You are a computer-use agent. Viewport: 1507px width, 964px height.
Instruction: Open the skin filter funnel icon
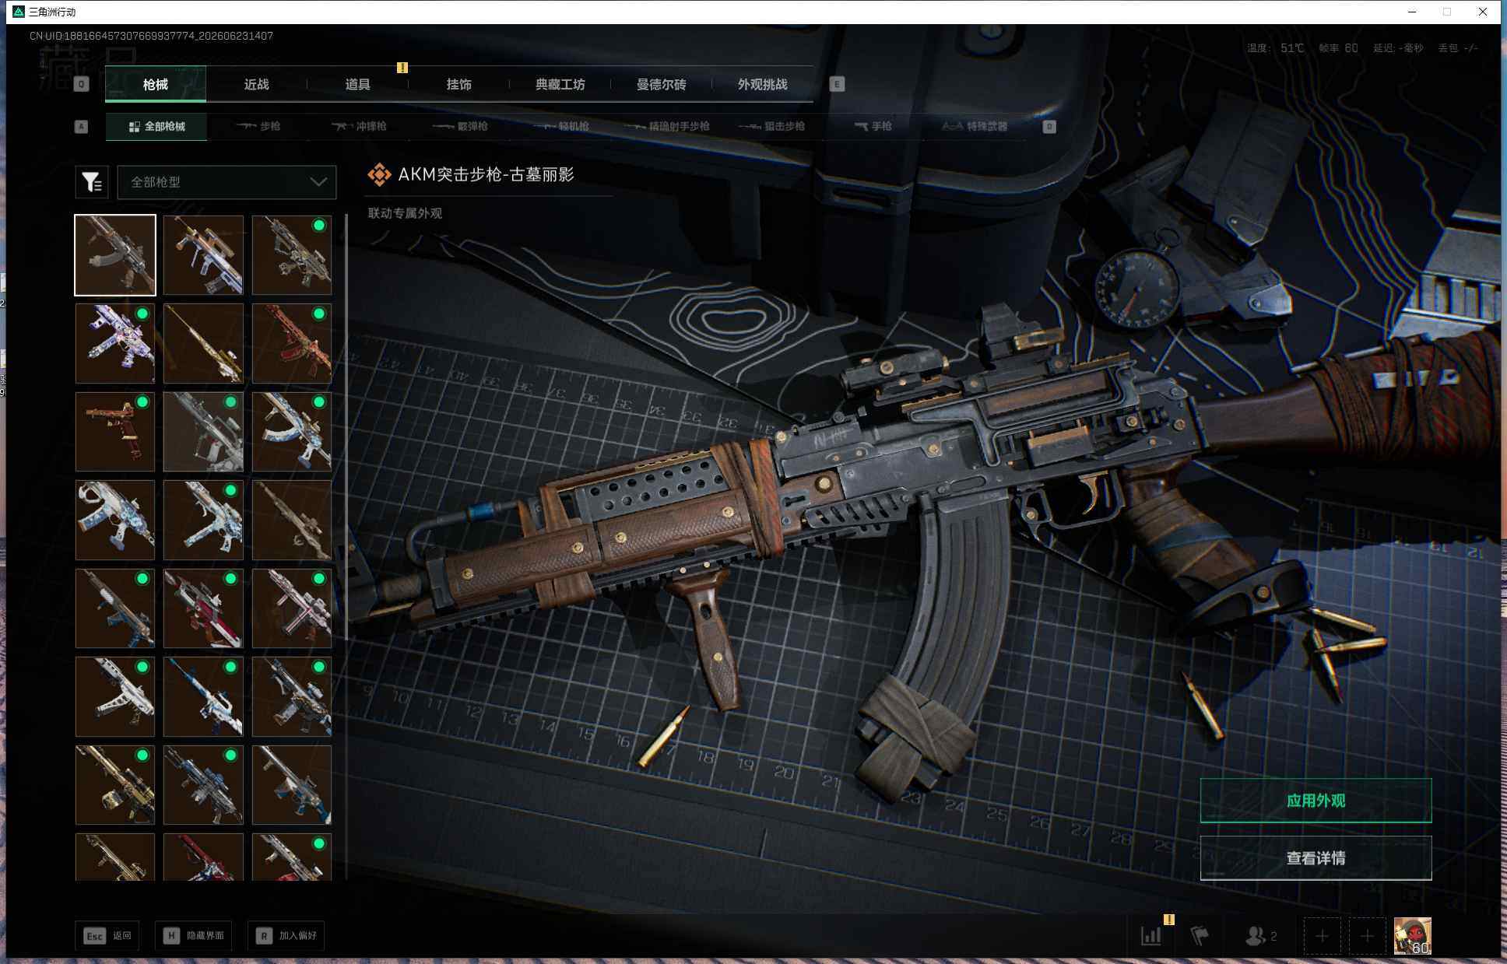tap(92, 182)
